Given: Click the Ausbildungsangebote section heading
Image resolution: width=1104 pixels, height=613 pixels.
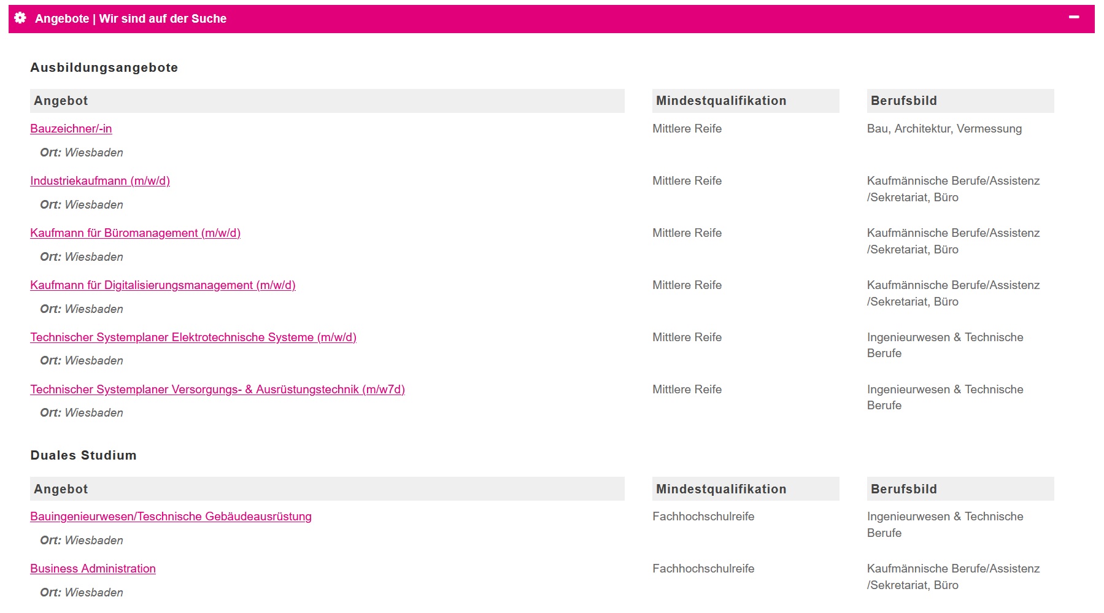Looking at the screenshot, I should tap(104, 67).
